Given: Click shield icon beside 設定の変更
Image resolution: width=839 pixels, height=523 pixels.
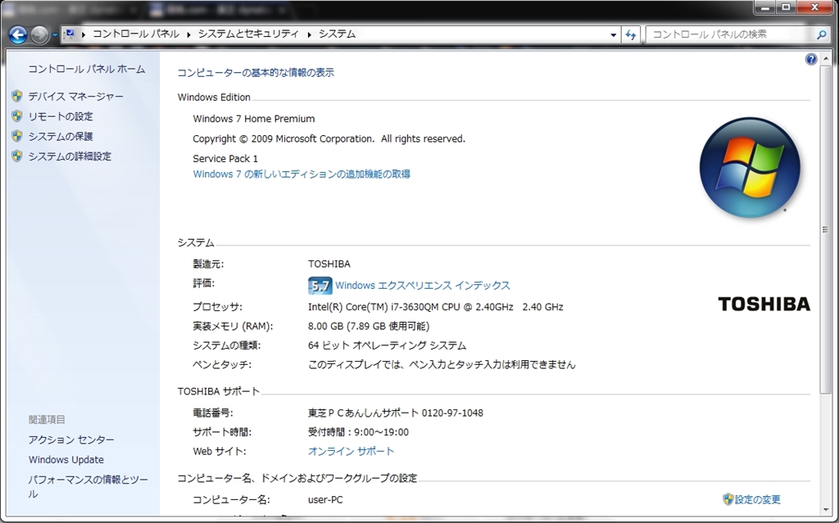Looking at the screenshot, I should pyautogui.click(x=728, y=499).
